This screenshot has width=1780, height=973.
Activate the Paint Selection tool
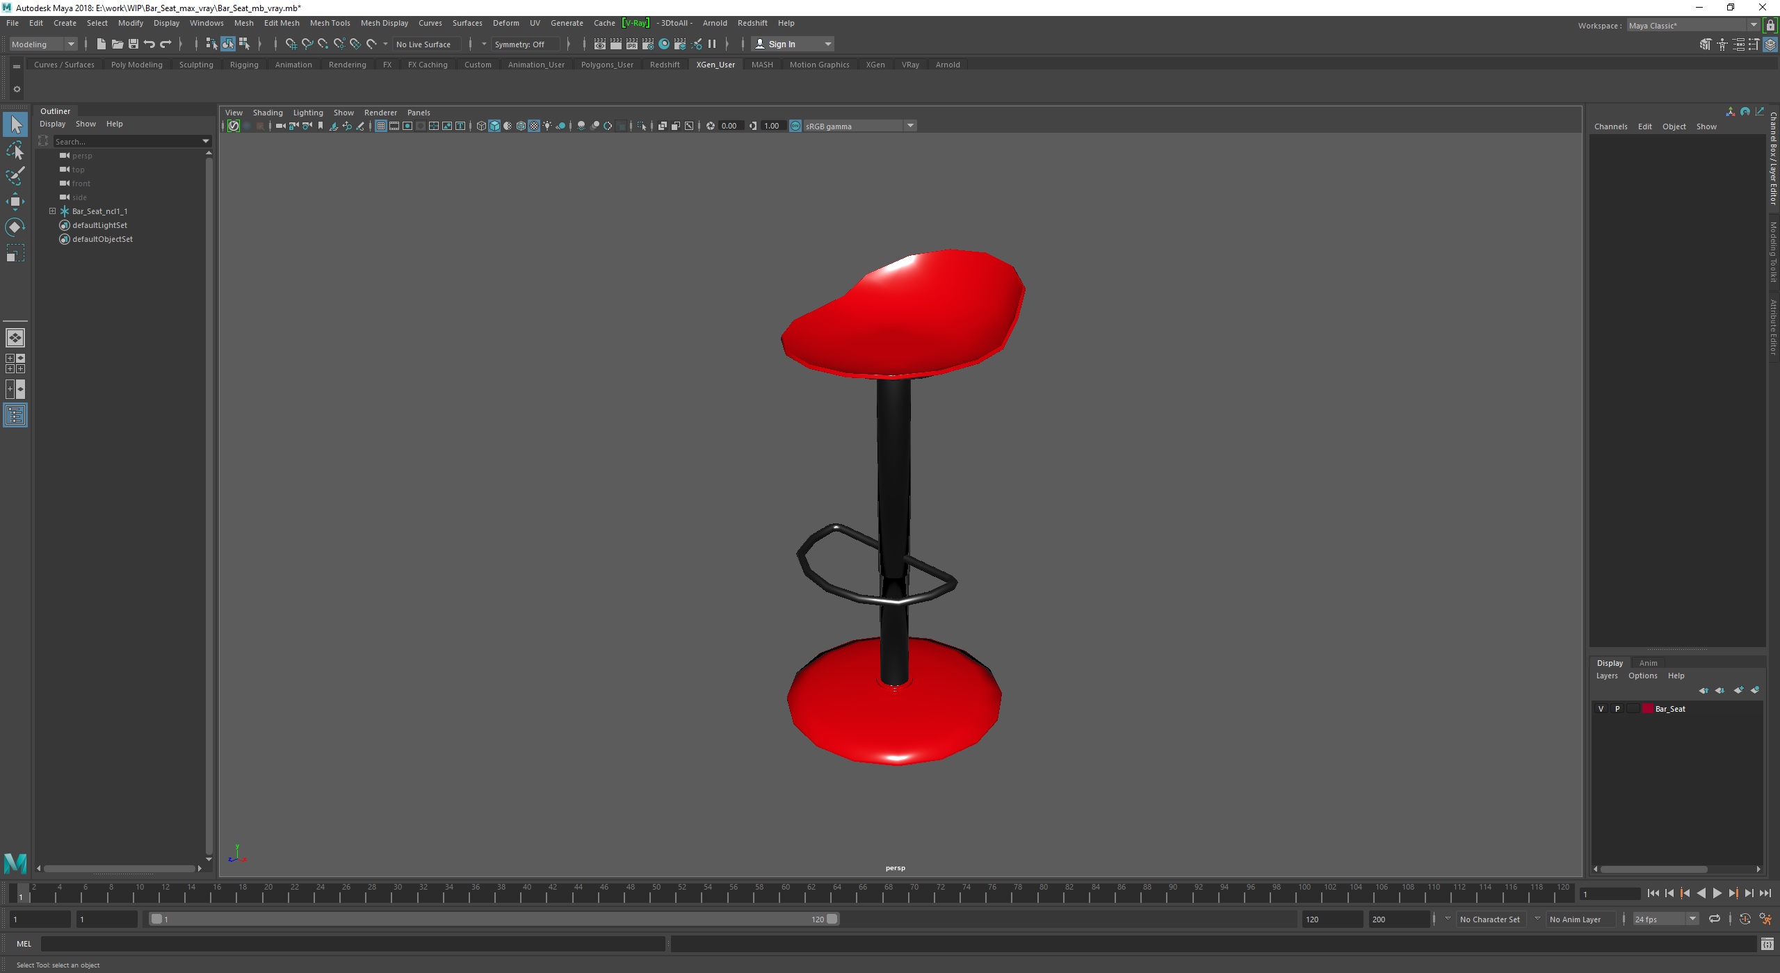(x=15, y=176)
